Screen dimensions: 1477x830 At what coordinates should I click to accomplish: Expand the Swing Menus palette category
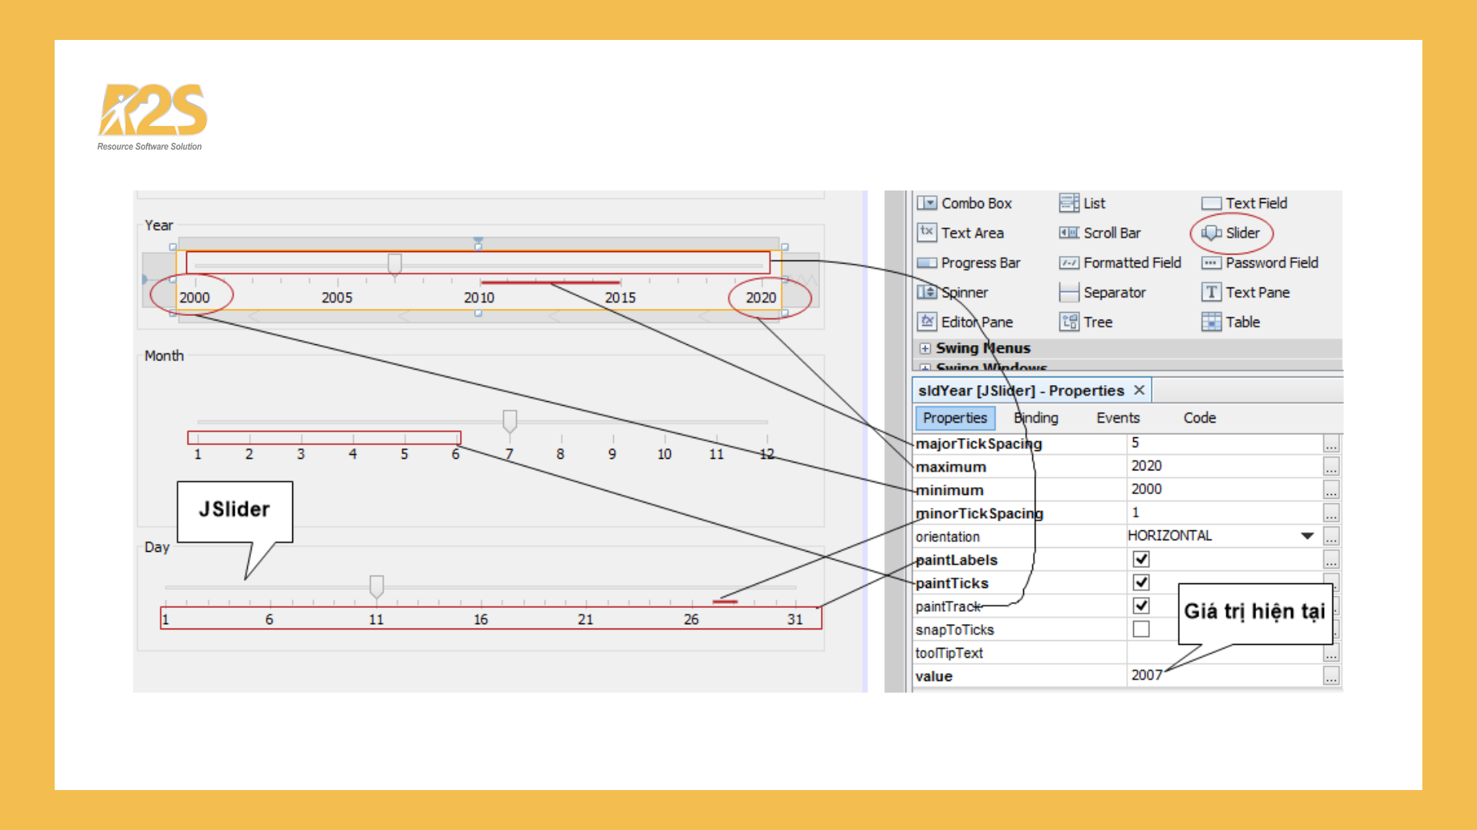click(x=925, y=348)
